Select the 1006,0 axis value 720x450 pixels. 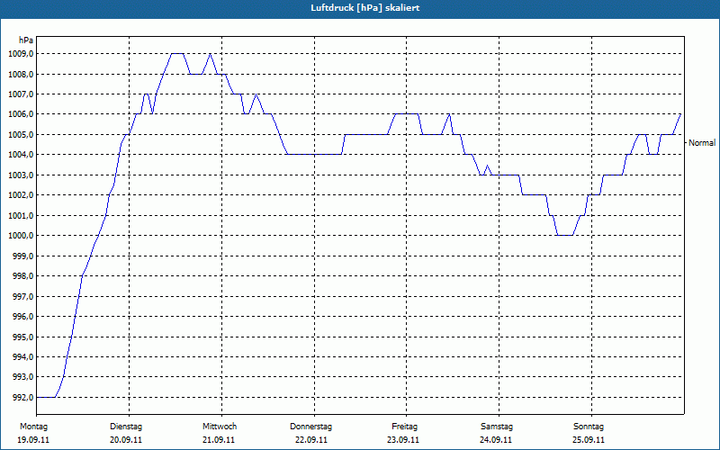tap(21, 114)
